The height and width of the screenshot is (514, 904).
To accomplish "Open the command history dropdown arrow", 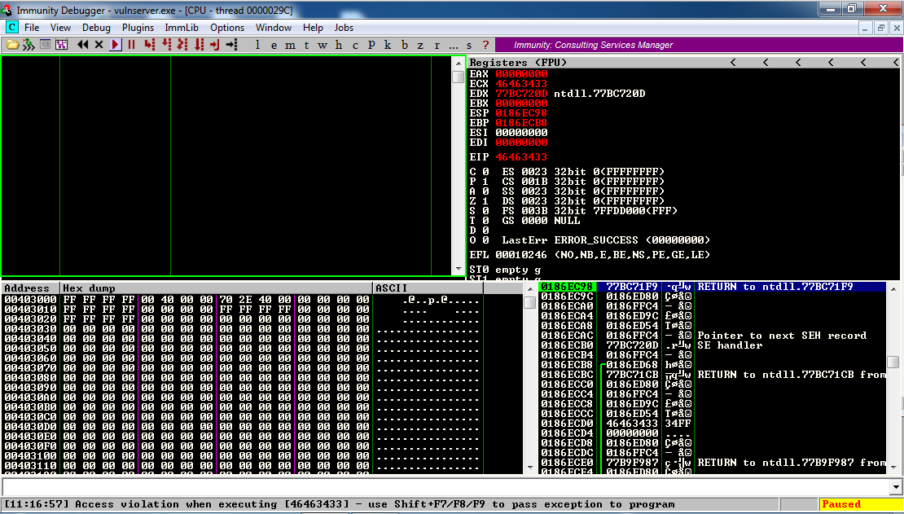I will tap(895, 487).
